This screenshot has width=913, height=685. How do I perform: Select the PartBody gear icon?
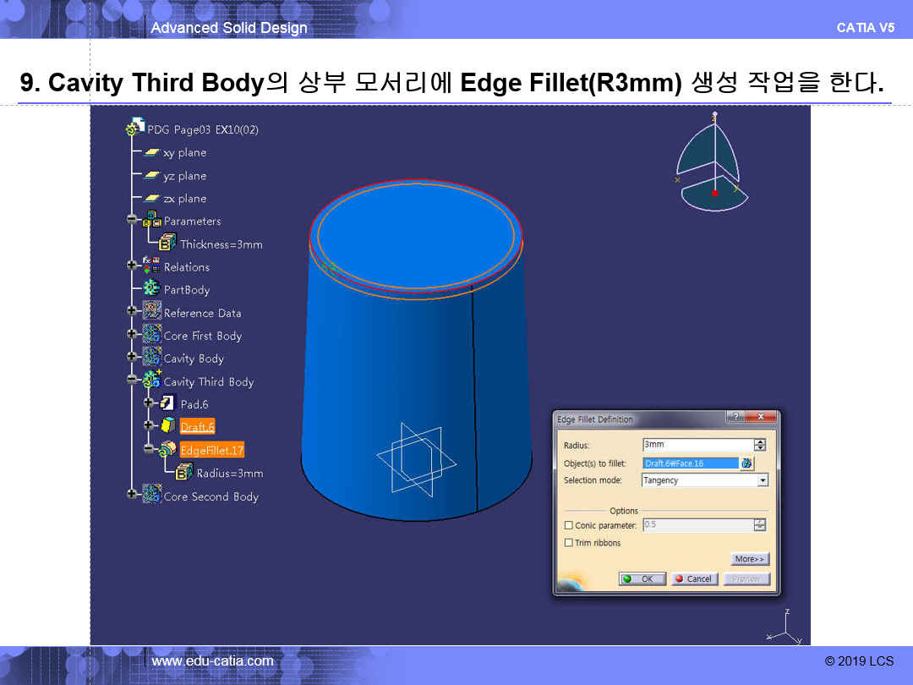151,289
